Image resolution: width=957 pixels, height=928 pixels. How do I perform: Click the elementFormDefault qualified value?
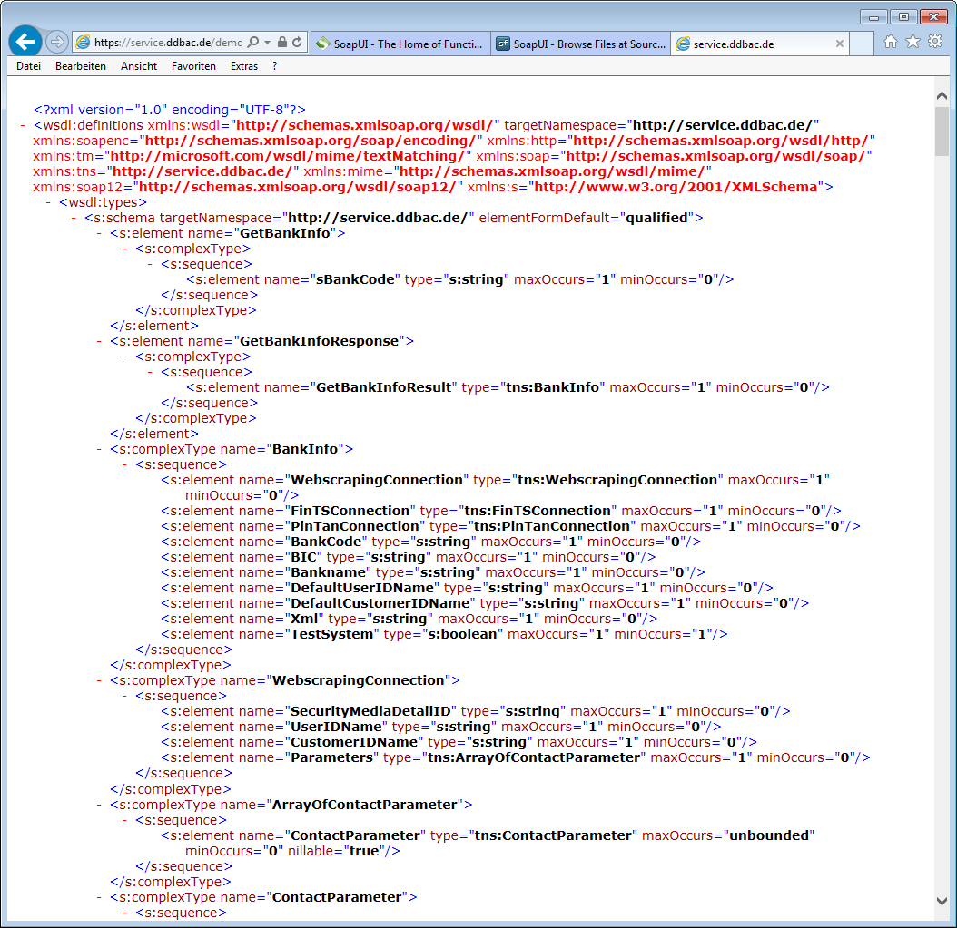[656, 219]
